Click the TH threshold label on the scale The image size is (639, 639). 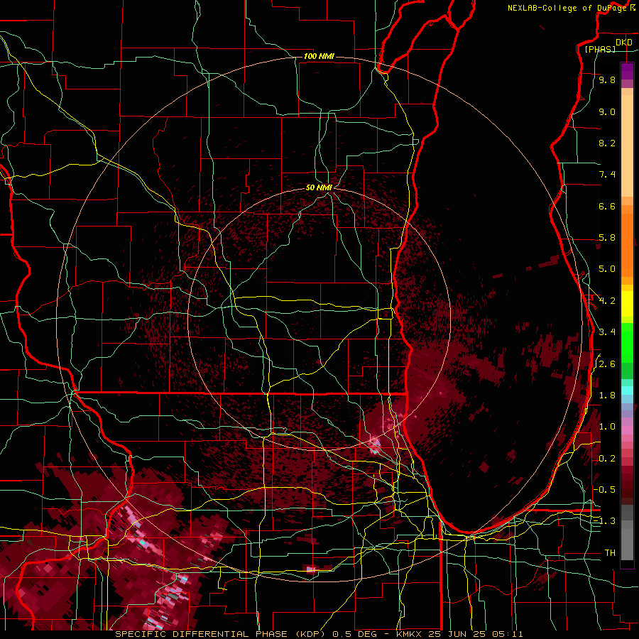coord(610,552)
